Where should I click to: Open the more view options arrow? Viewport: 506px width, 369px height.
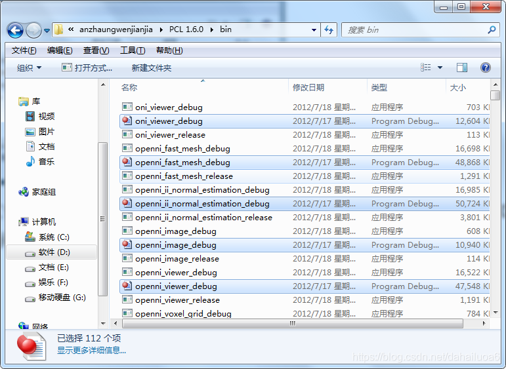(x=440, y=68)
